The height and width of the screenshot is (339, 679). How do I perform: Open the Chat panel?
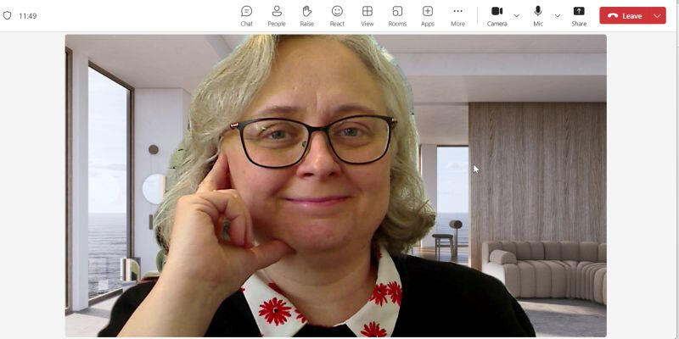246,16
